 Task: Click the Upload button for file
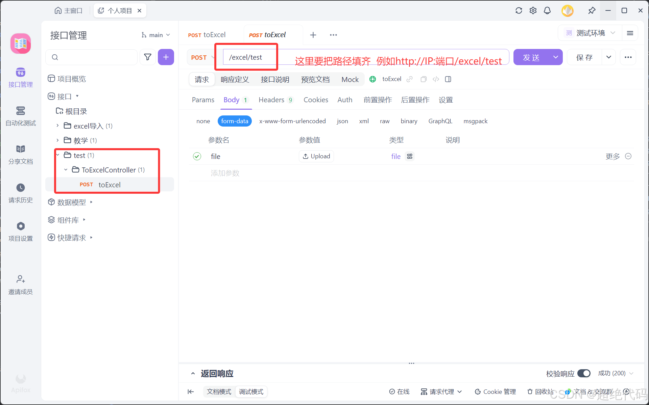pos(316,156)
